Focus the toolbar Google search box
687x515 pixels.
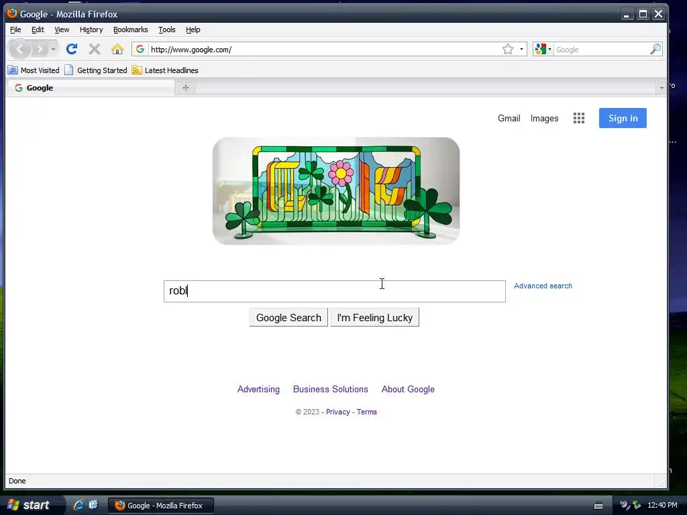pos(601,50)
